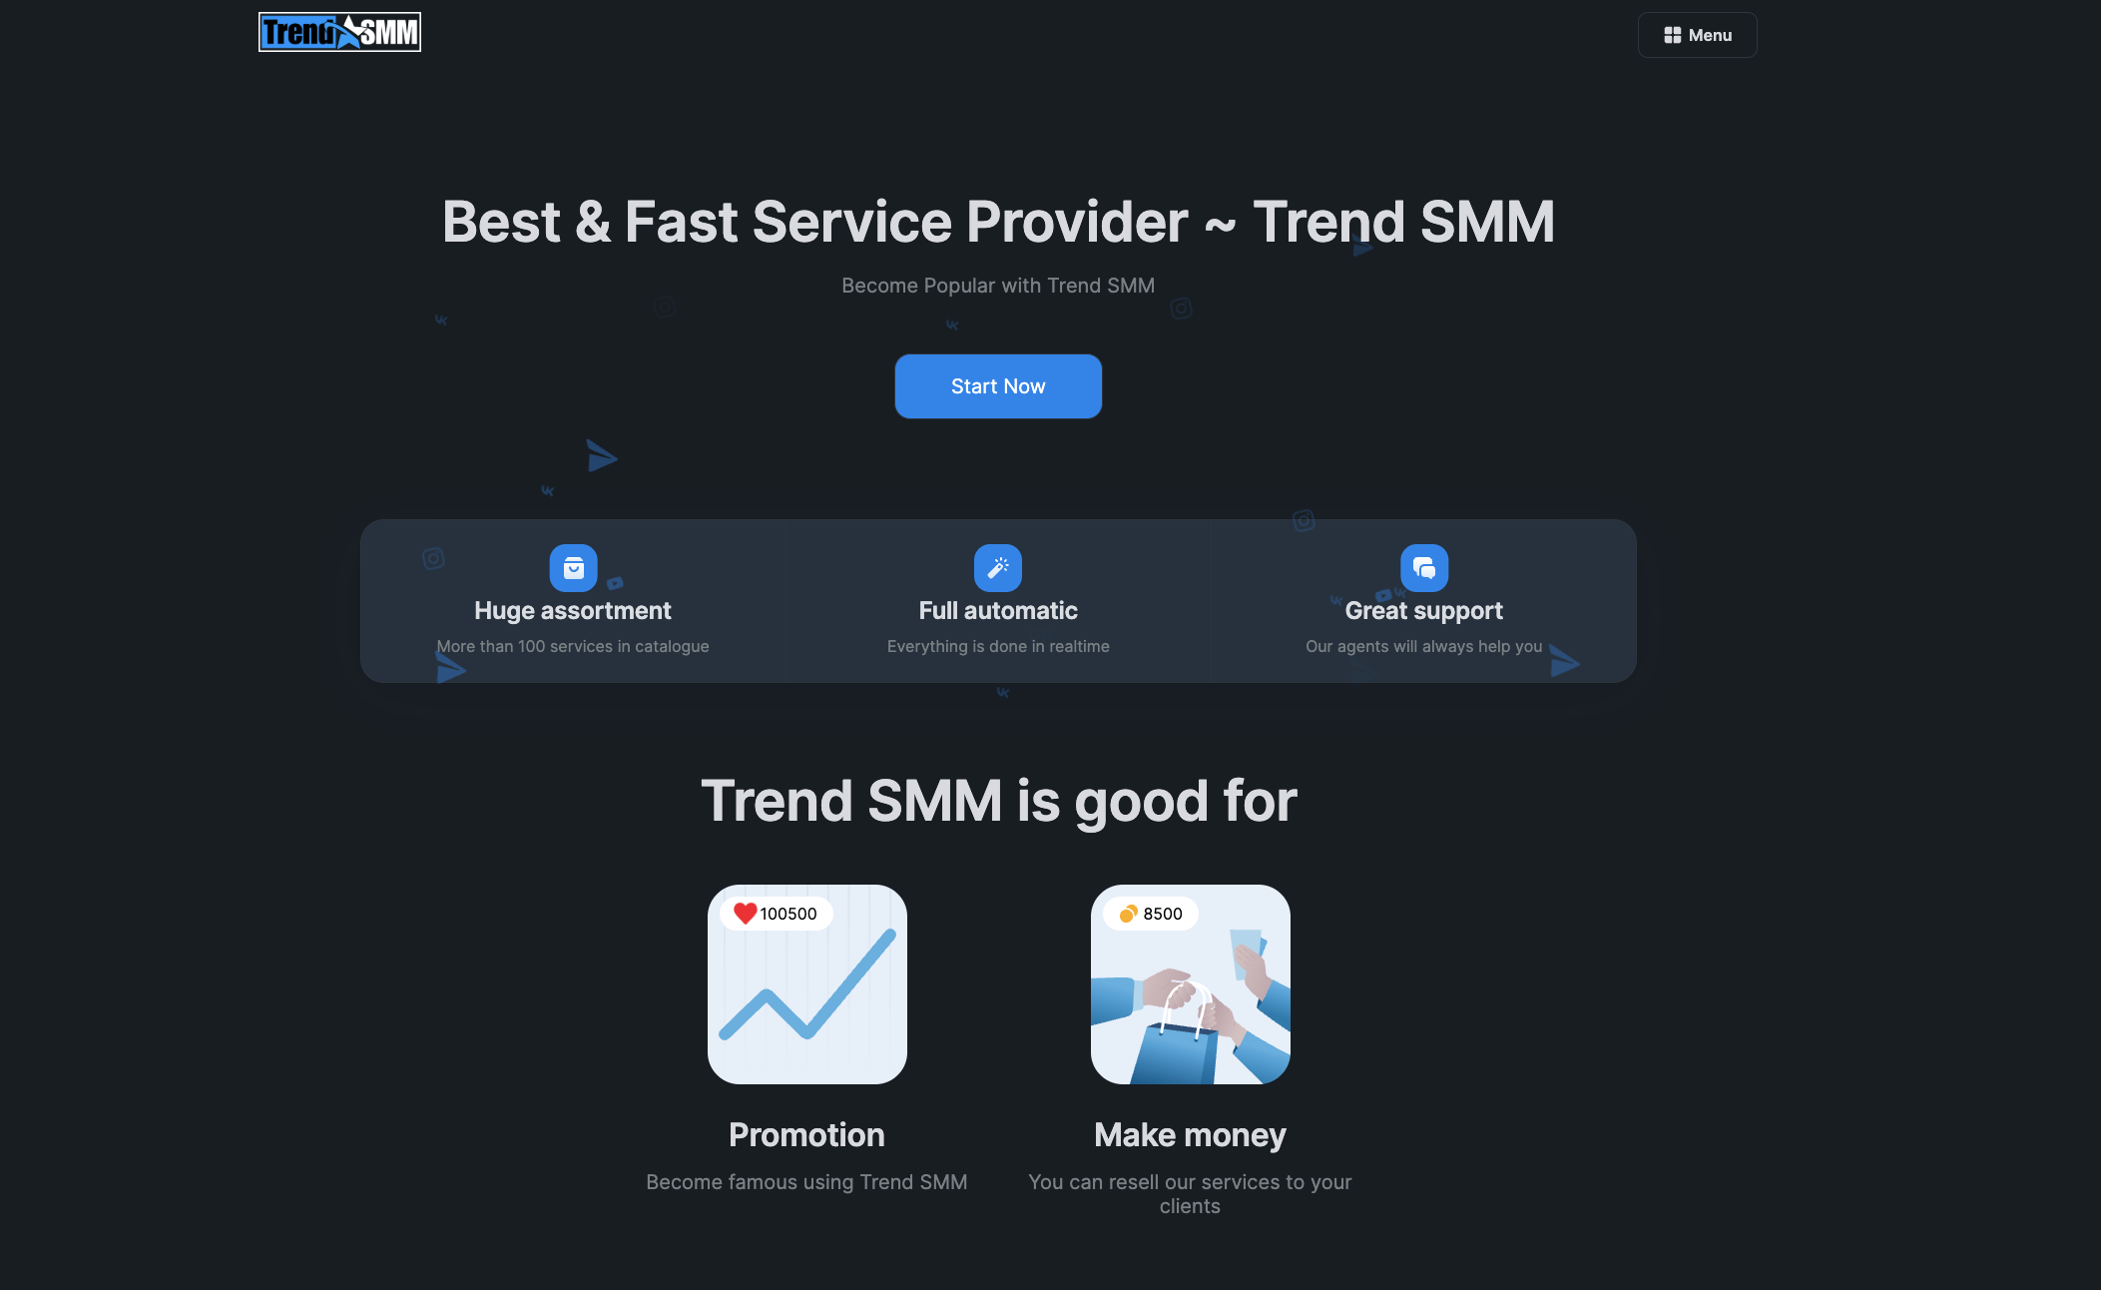
Task: Click the coin 8500 badge
Action: click(x=1151, y=914)
